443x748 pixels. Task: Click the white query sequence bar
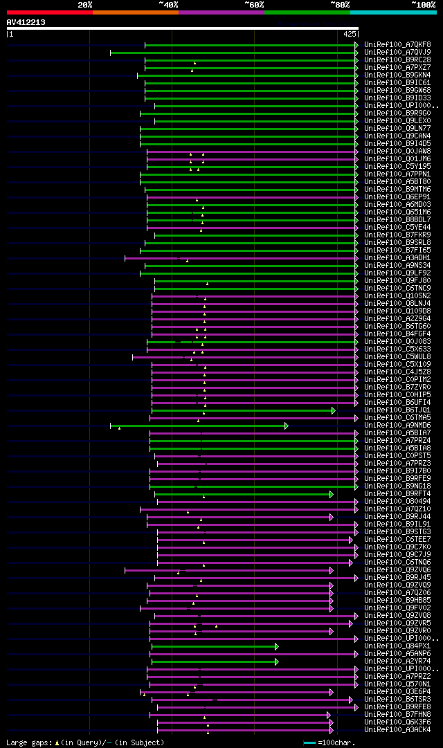click(x=182, y=28)
